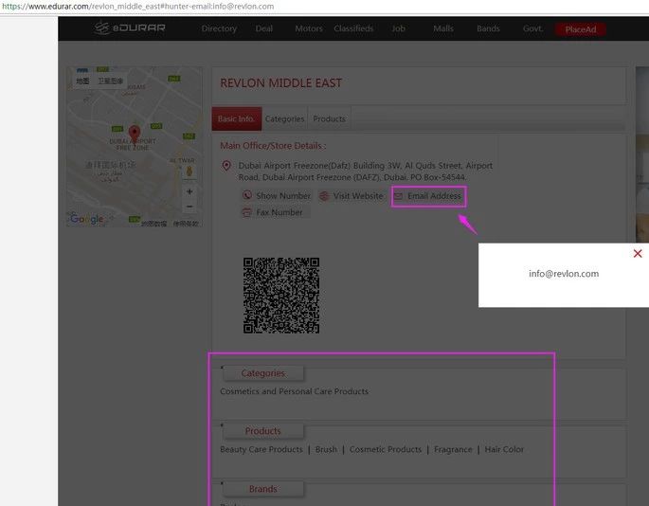Open the Categories tab
The width and height of the screenshot is (649, 506).
284,119
